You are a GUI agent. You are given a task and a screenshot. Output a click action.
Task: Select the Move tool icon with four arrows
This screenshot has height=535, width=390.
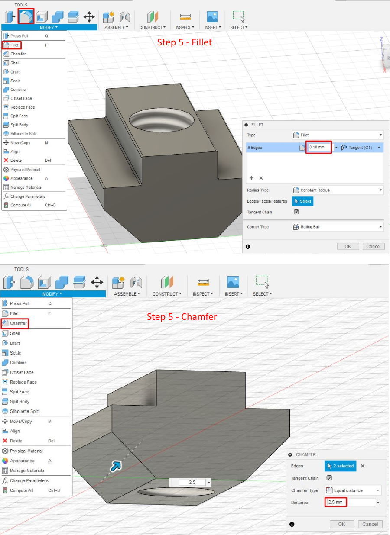pyautogui.click(x=89, y=16)
